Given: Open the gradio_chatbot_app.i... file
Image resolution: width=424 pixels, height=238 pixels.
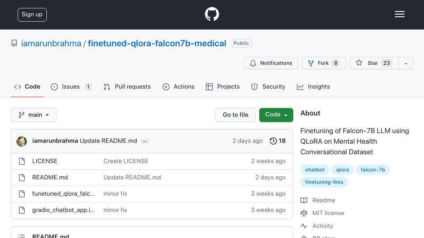Looking at the screenshot, I should 63,210.
